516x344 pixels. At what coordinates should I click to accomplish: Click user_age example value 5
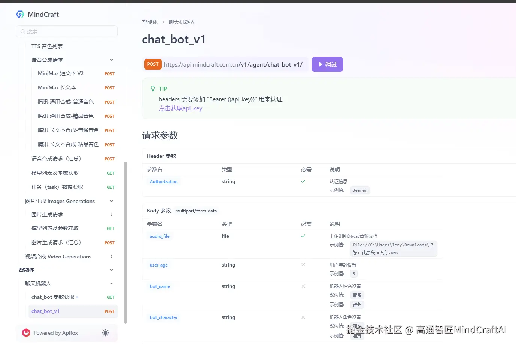coord(354,274)
